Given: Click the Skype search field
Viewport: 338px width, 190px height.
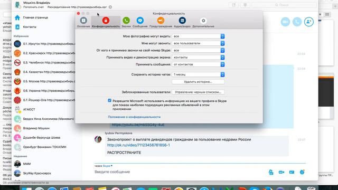Looking at the screenshot, I should pyautogui.click(x=284, y=5).
